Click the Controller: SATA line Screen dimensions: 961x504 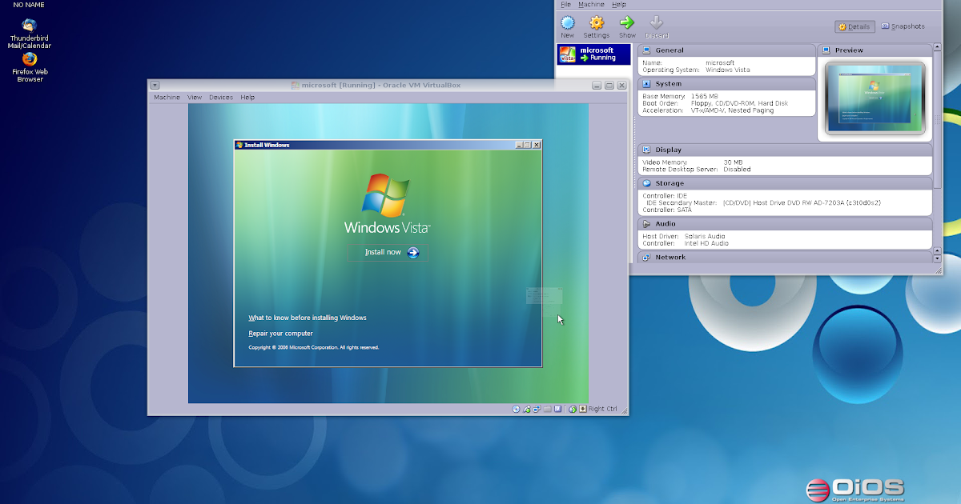tap(667, 210)
